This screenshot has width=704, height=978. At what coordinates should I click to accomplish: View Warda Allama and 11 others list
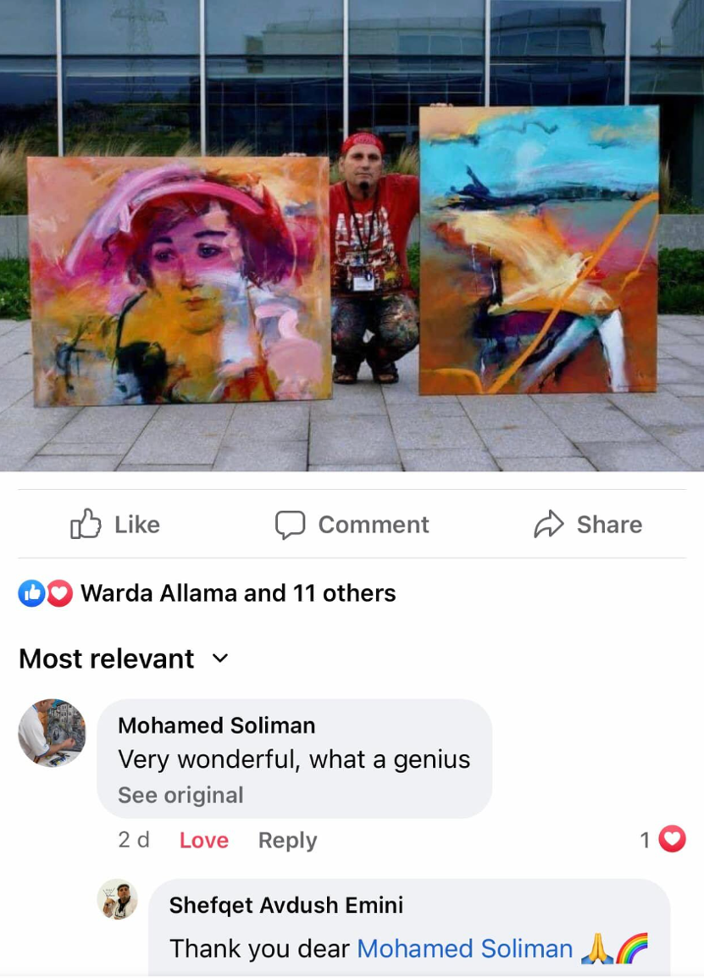238,593
